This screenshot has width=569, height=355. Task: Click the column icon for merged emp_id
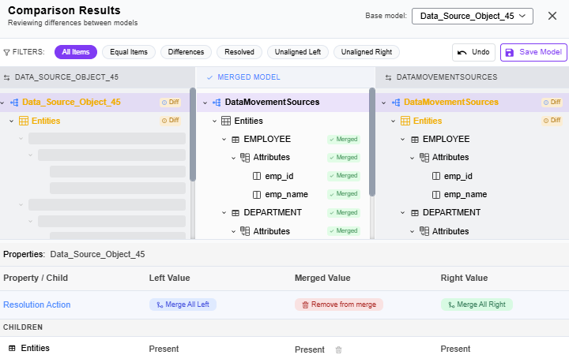pos(257,176)
